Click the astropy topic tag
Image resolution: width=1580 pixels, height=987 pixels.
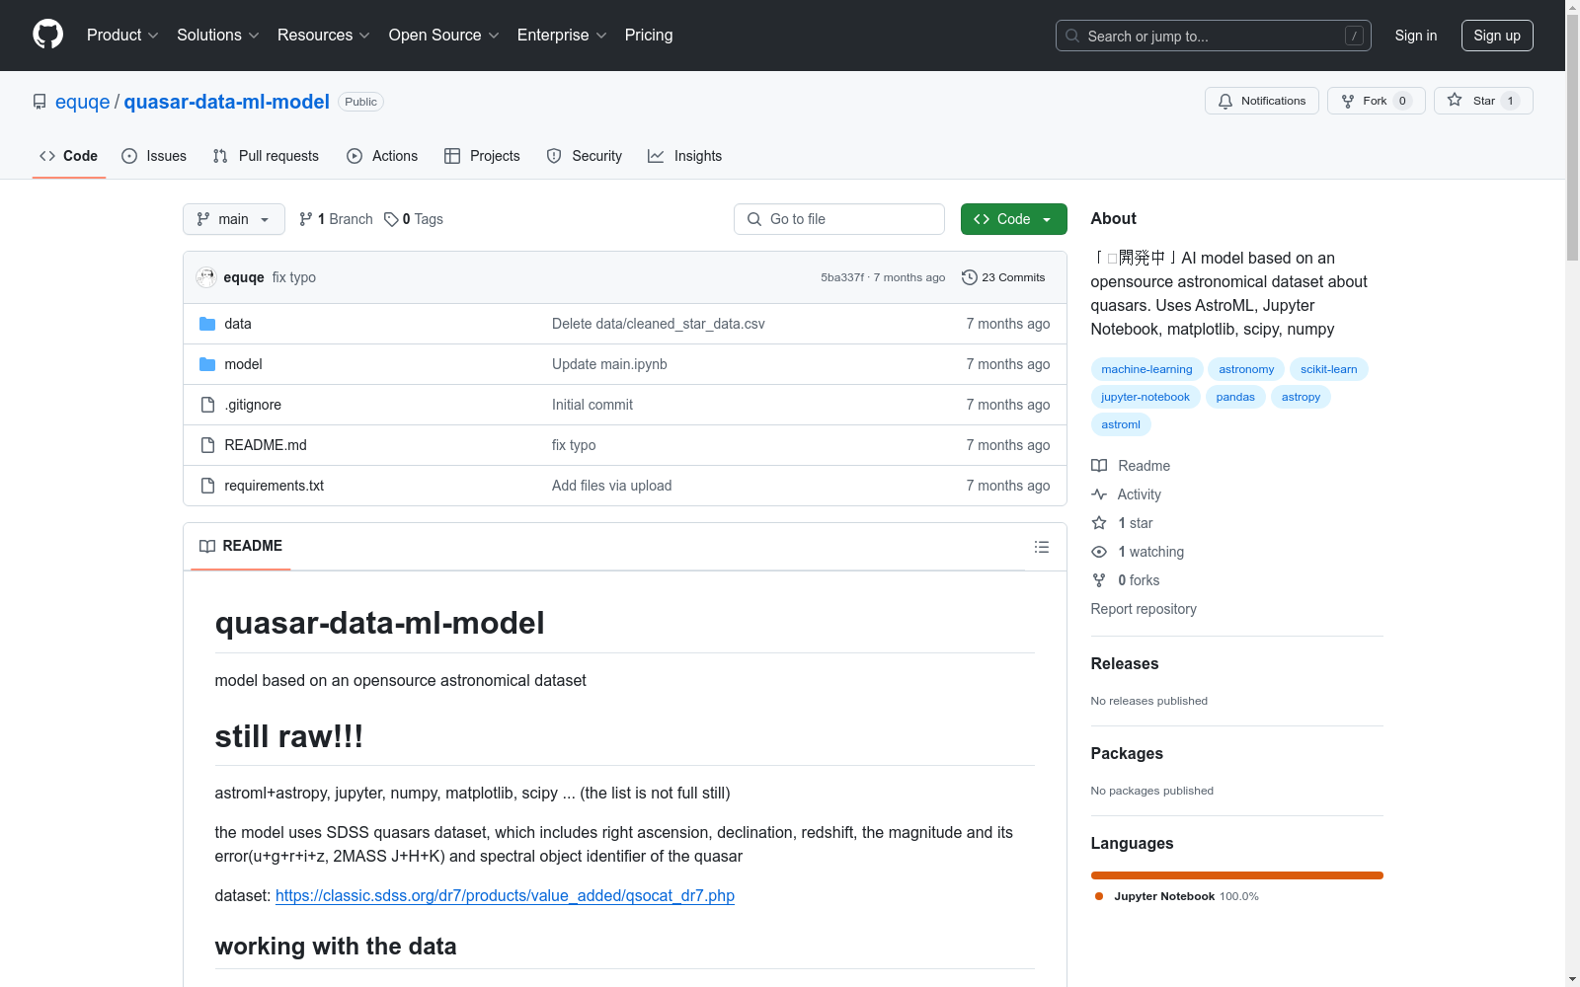(x=1301, y=397)
